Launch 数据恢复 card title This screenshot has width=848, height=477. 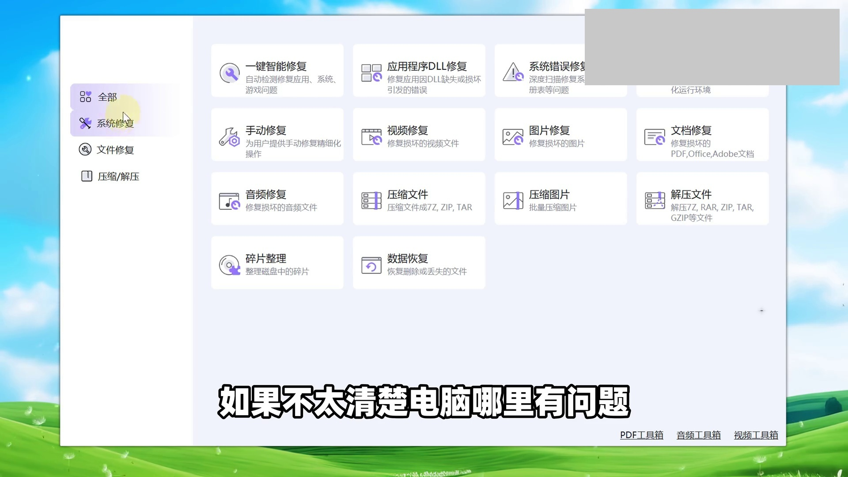point(408,258)
